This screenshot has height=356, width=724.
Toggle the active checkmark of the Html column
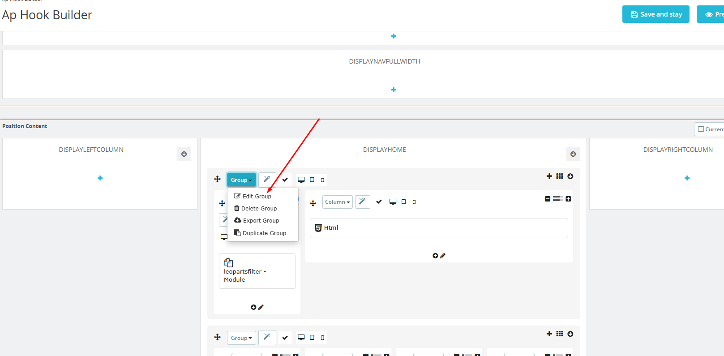point(379,202)
